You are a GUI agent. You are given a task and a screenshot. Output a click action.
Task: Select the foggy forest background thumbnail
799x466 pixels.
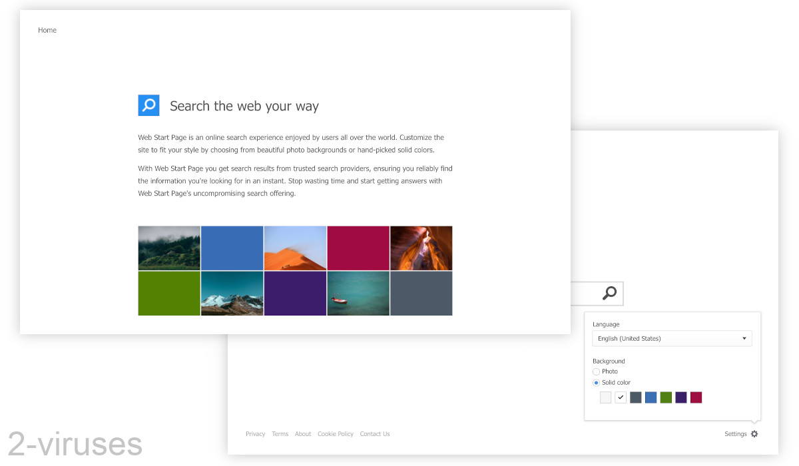168,248
